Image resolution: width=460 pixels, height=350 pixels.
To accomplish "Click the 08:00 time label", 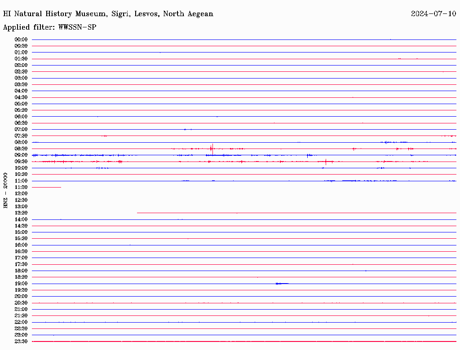I will [x=21, y=142].
